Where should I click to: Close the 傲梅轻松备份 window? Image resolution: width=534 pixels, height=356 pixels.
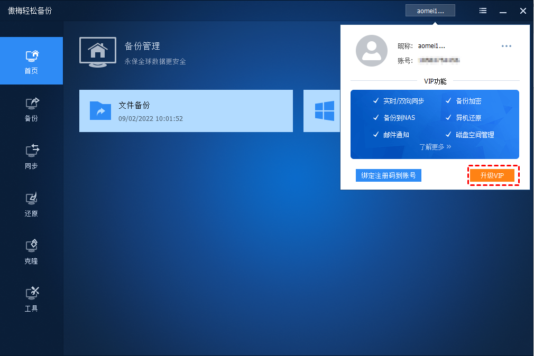[x=523, y=11]
